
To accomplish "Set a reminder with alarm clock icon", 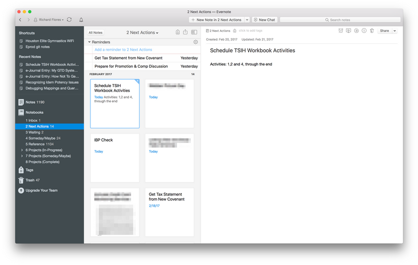I will pyautogui.click(x=341, y=31).
